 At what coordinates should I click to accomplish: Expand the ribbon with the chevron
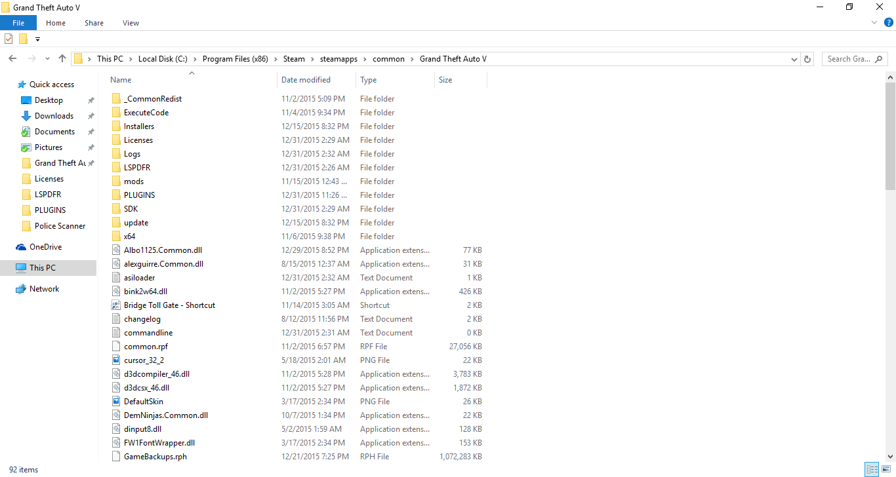tap(874, 22)
